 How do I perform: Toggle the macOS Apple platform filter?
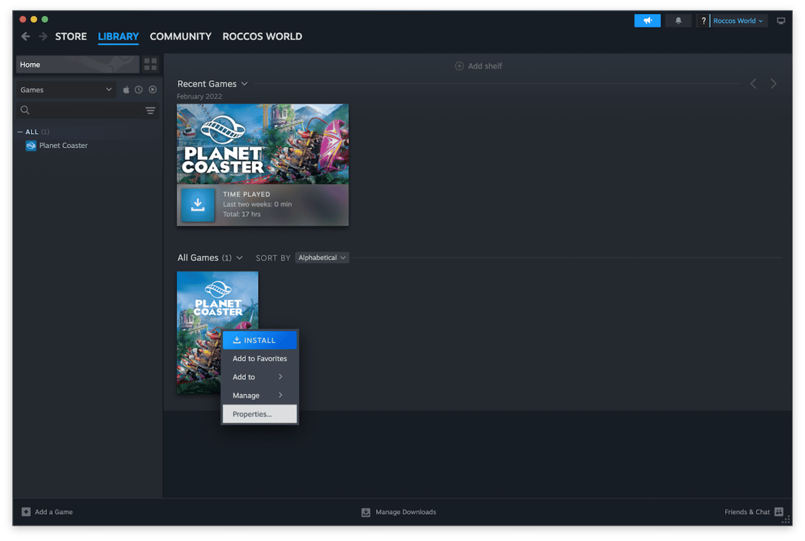[126, 90]
